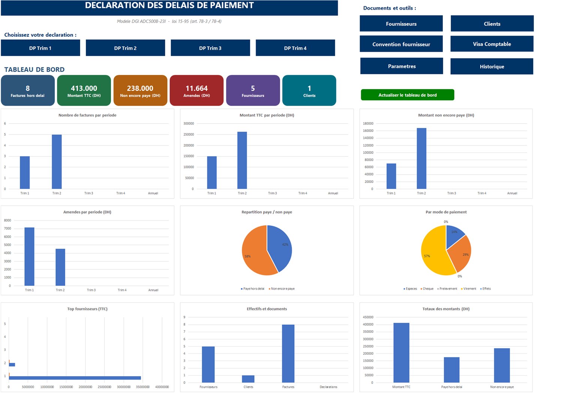Screen dimensions: 562x405
Task: Select the 413.000 Montant TTC card
Action: (84, 90)
